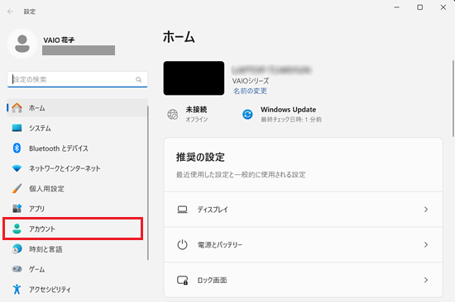This screenshot has height=302, width=455.
Task: Click the display laptop icon
Action: [x=182, y=210]
